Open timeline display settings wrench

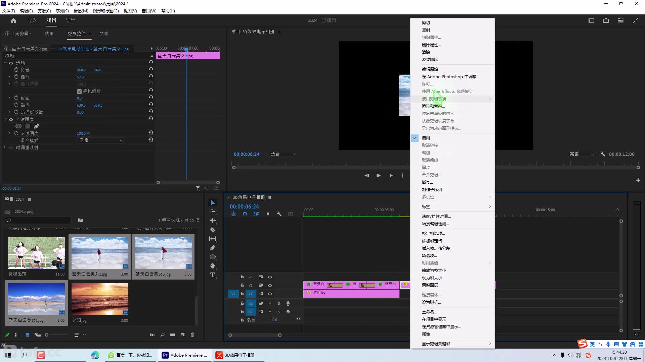[x=279, y=214]
